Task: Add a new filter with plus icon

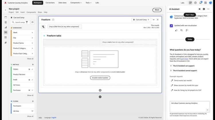Action: (x=33, y=101)
